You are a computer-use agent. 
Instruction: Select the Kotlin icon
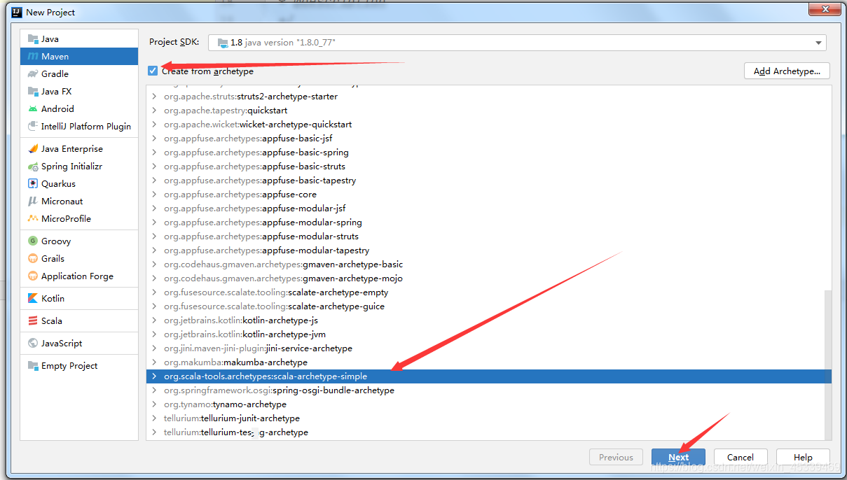click(32, 299)
